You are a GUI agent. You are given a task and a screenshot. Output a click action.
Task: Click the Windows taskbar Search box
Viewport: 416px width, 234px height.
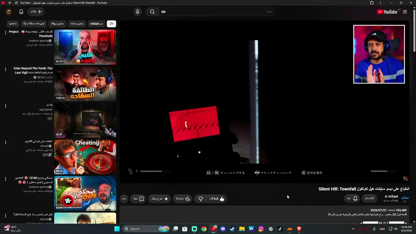point(147,229)
